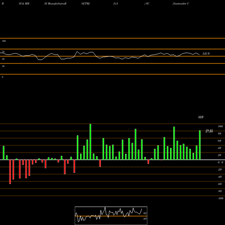Click the 'MR' panel title

pos(201,117)
